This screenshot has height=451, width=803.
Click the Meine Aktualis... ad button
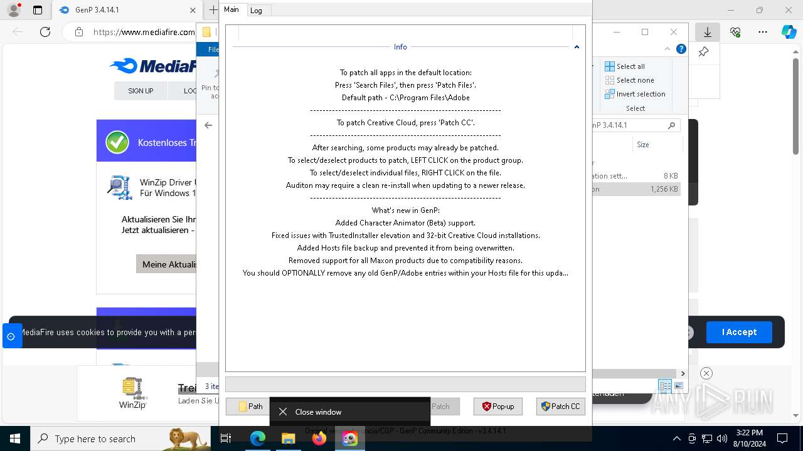point(166,264)
